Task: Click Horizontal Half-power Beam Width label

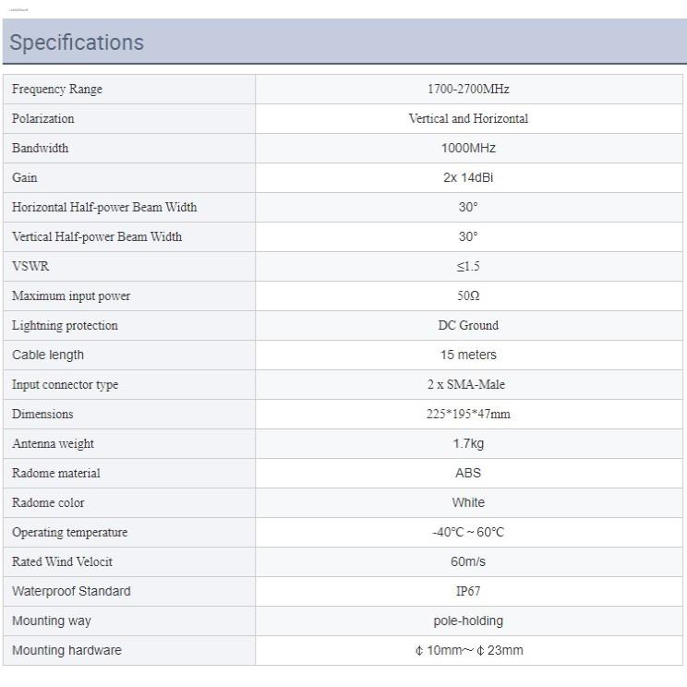Action: coord(104,208)
